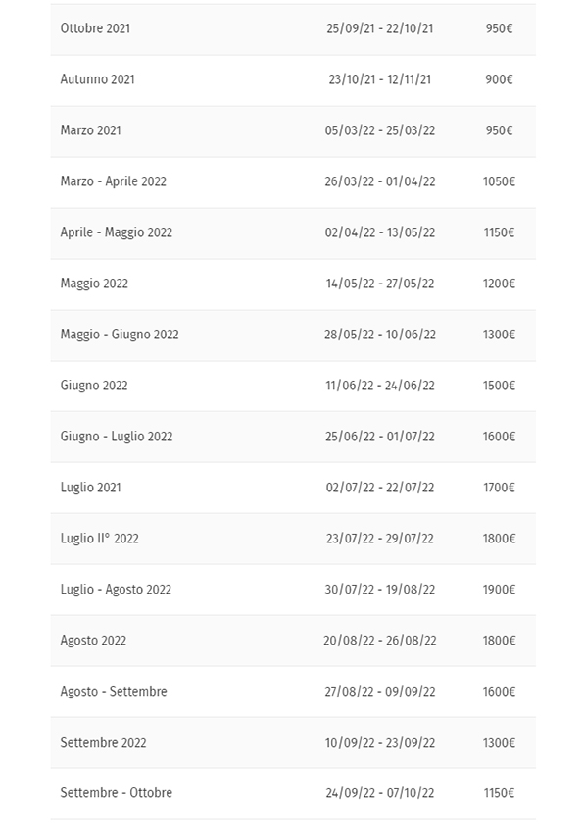The width and height of the screenshot is (583, 826).
Task: Click date range 23/10/21 - 12/11/21
Action: click(x=380, y=79)
